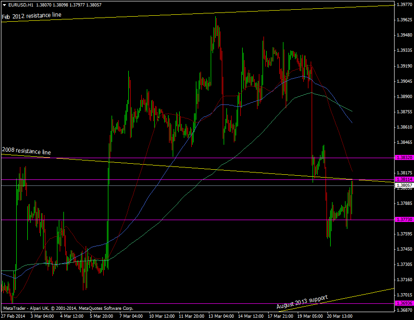Click the 1.37015 price scale label
The height and width of the screenshot is (320, 414).
404,295
